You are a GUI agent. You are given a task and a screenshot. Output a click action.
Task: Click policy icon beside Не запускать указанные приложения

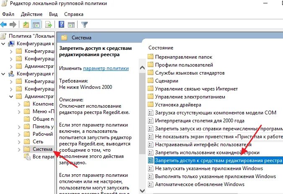point(151,168)
